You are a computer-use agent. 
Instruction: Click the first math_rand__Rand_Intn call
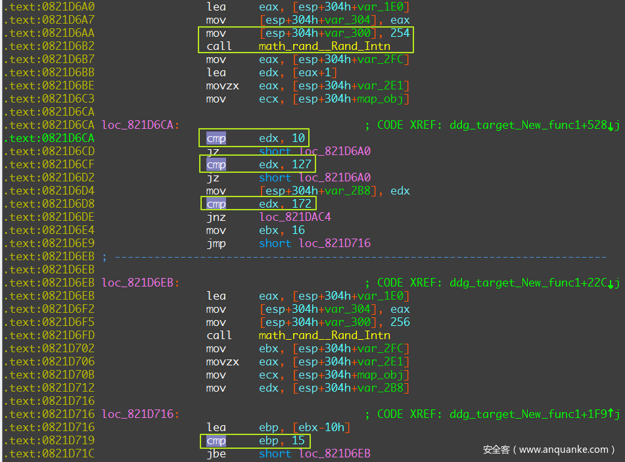tap(324, 46)
